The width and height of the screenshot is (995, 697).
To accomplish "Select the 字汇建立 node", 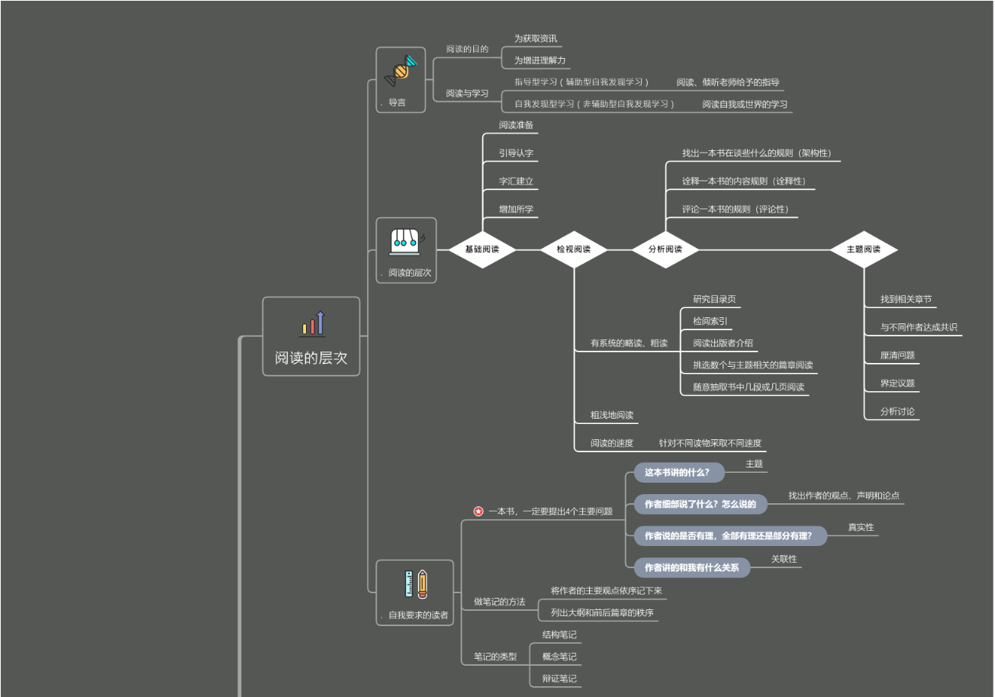I will [516, 181].
